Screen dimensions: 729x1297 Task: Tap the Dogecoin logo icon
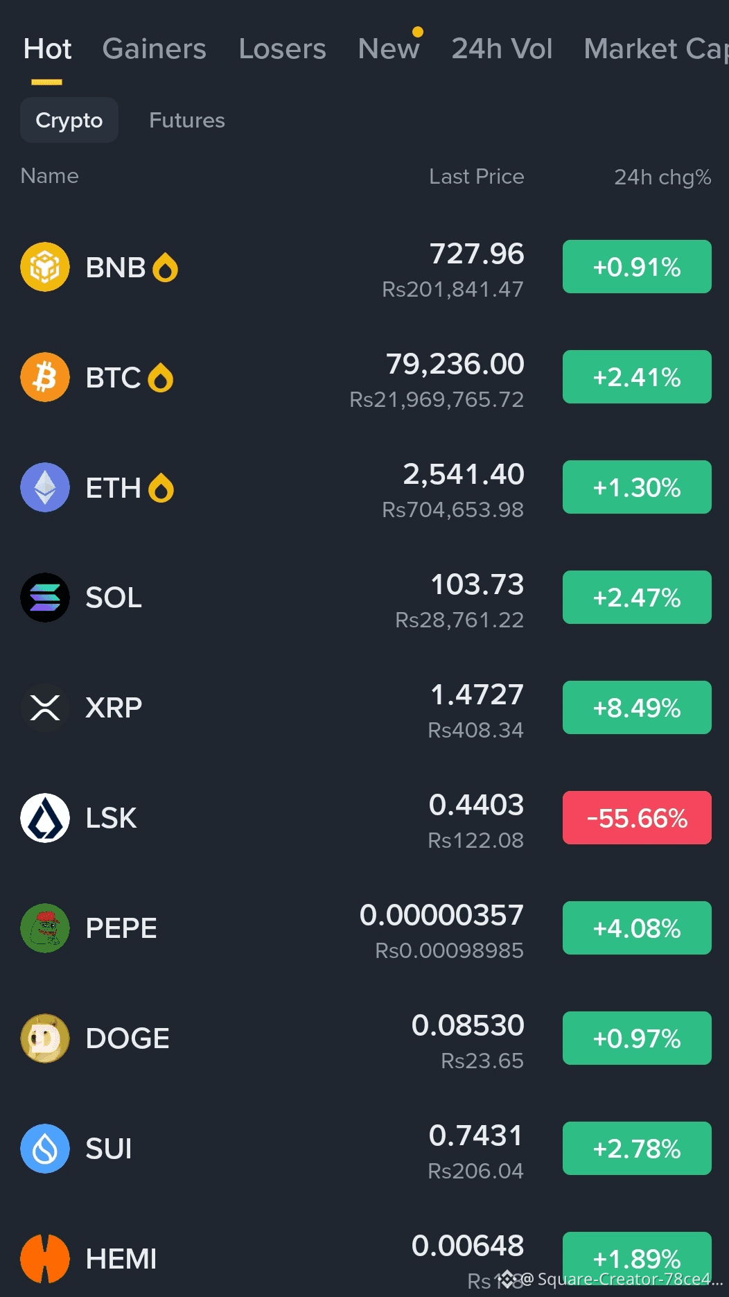(45, 1038)
